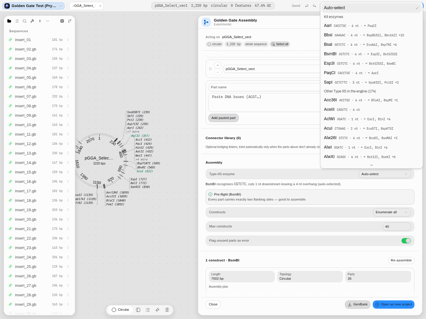426x319 pixels.
Task: Choose BsaI from the kit enzymes
Action: 371,45
